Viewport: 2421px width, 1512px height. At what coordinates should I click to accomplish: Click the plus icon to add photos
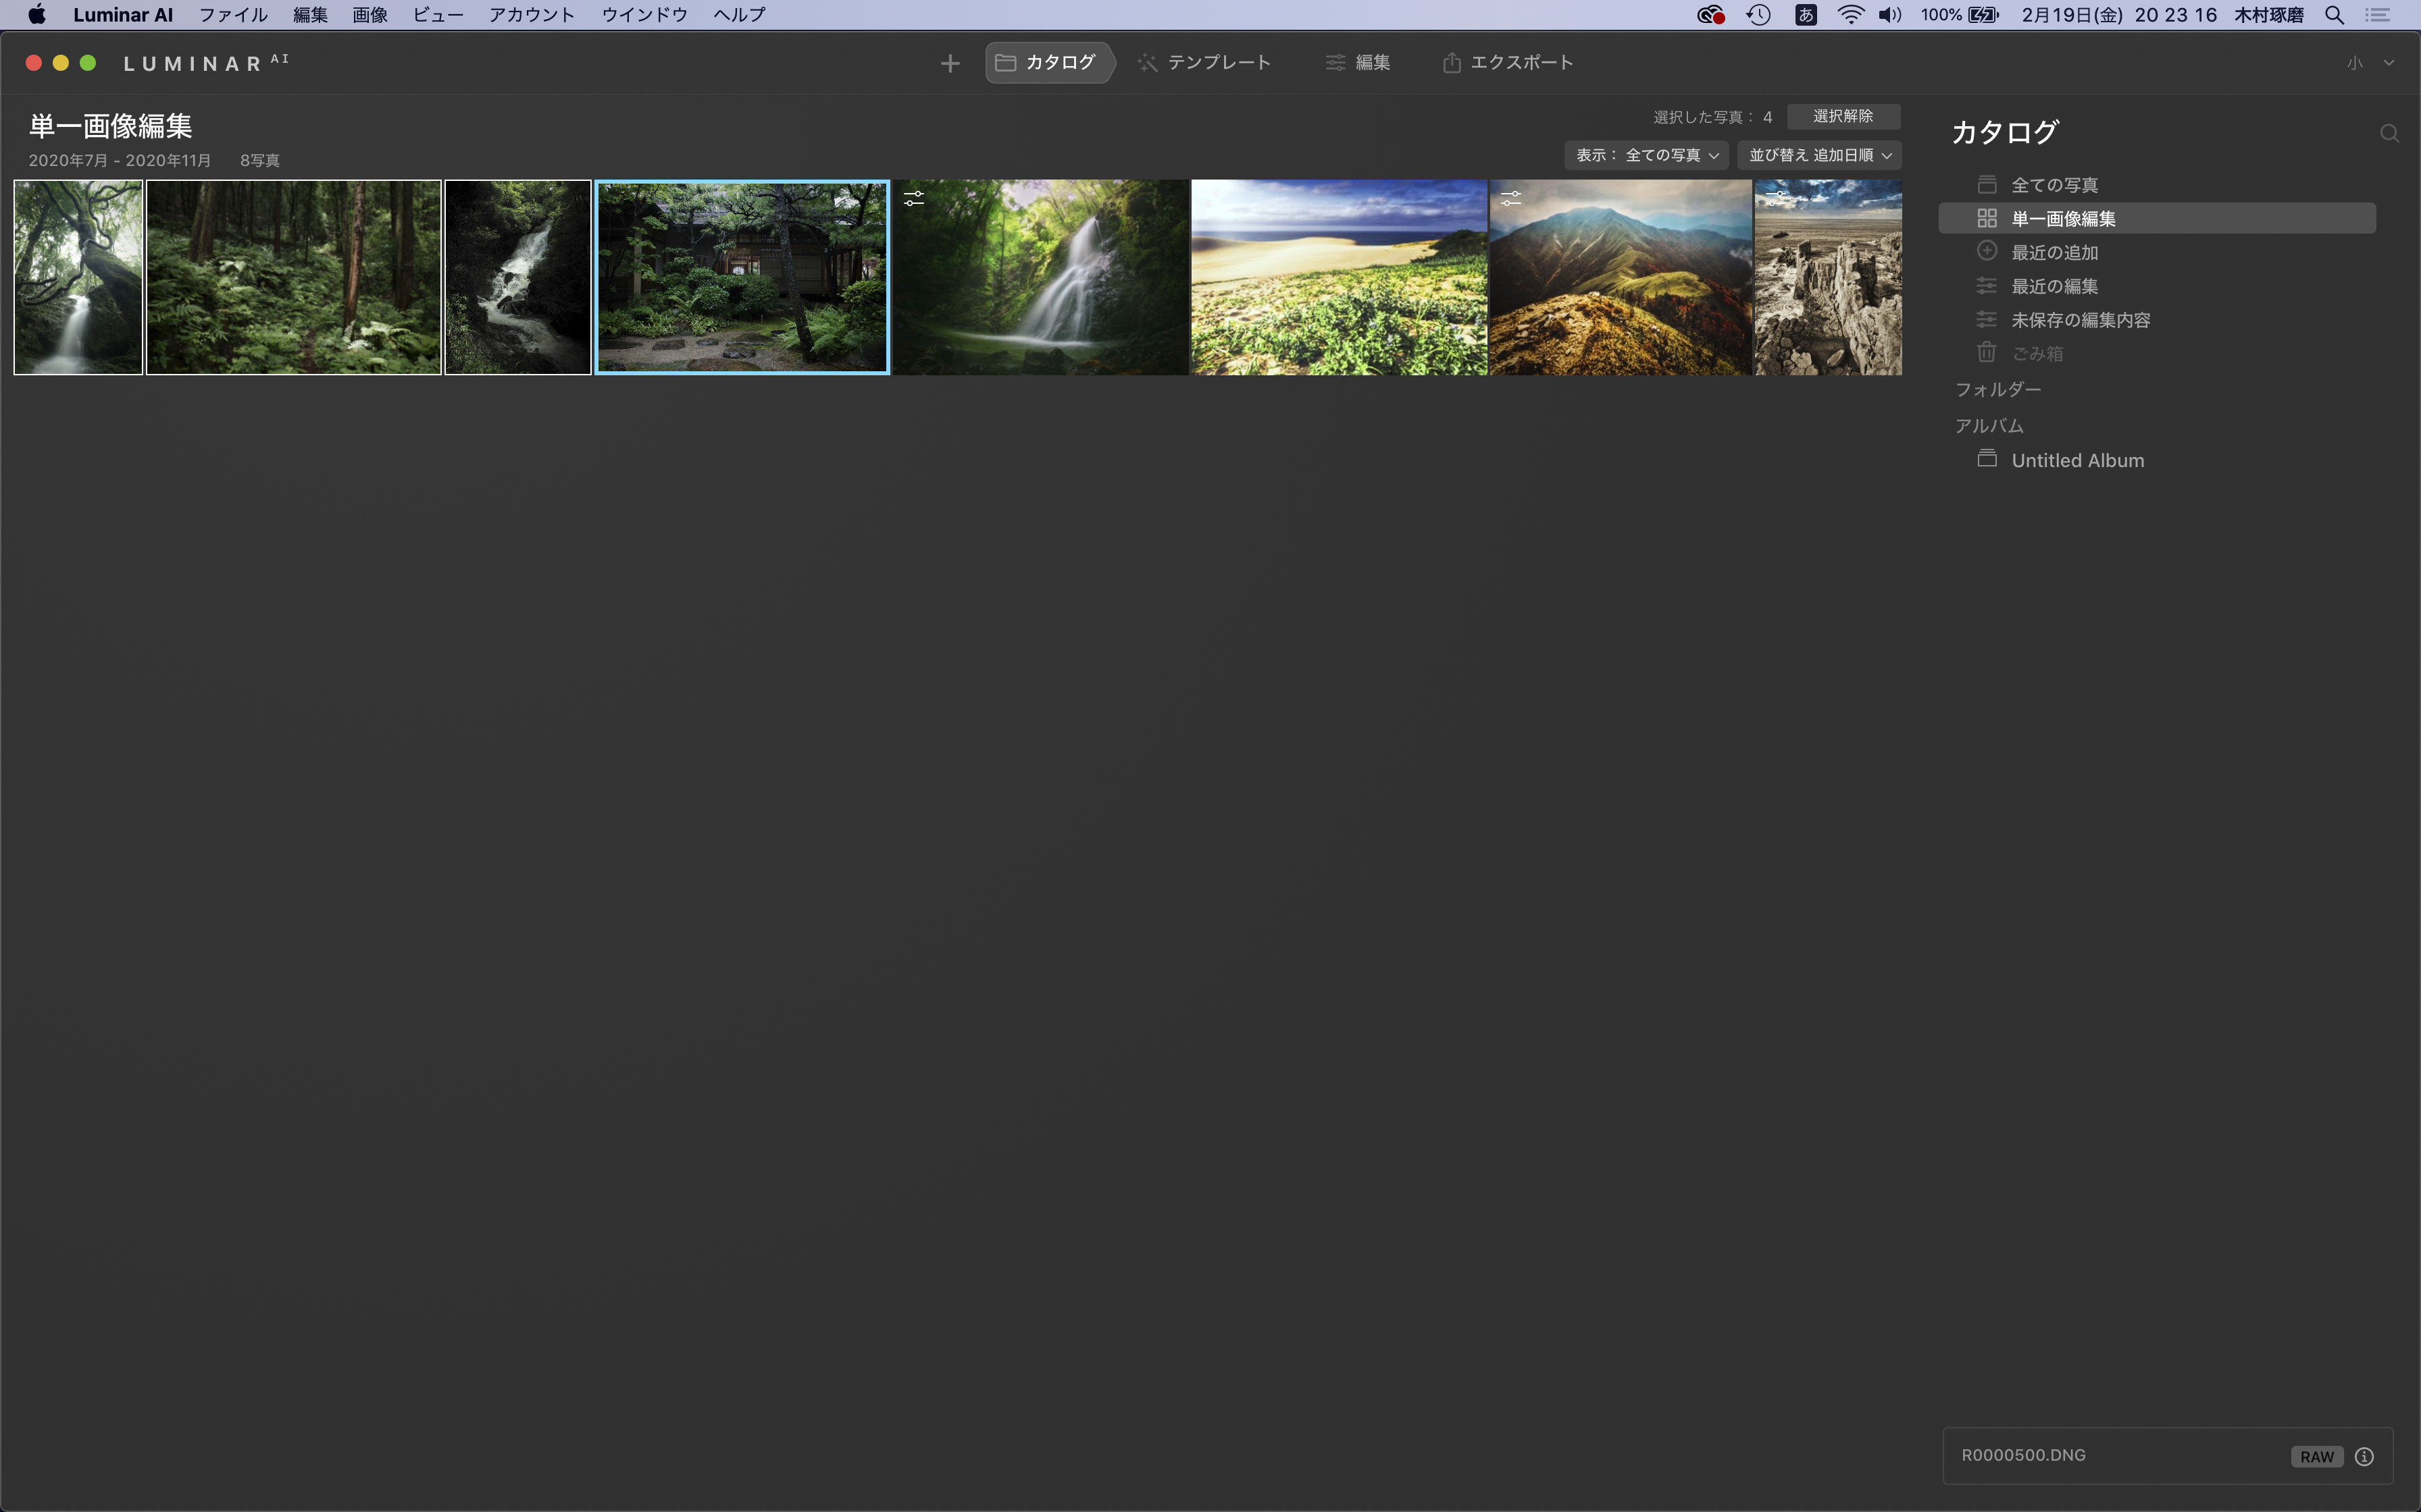coord(949,63)
